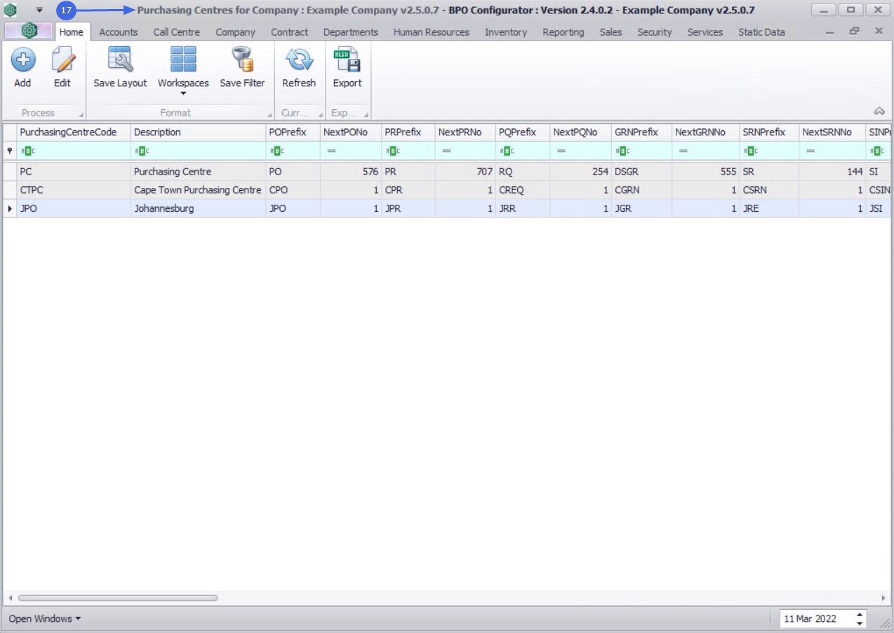Click the Save Layout icon

click(x=120, y=60)
